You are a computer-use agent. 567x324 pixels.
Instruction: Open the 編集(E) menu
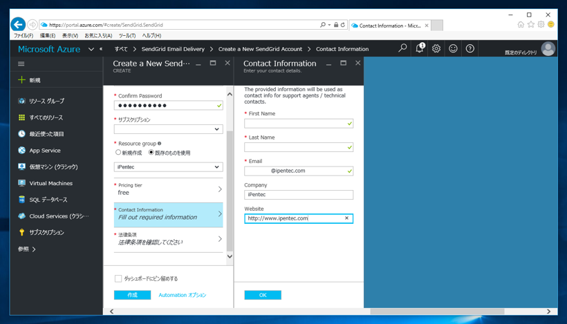point(48,36)
